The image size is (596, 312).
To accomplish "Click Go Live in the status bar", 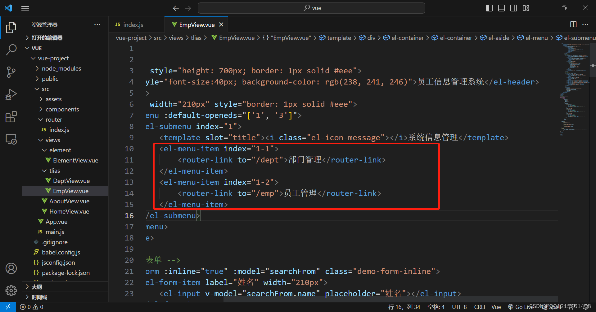I will [x=521, y=307].
